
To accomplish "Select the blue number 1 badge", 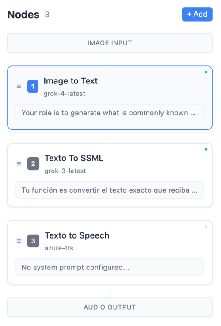I will click(33, 86).
